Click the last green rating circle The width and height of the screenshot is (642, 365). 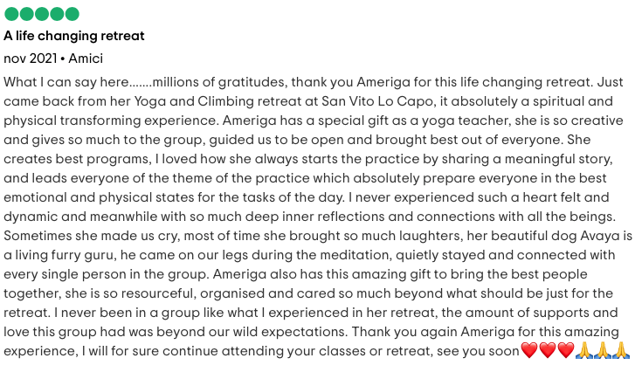point(72,14)
